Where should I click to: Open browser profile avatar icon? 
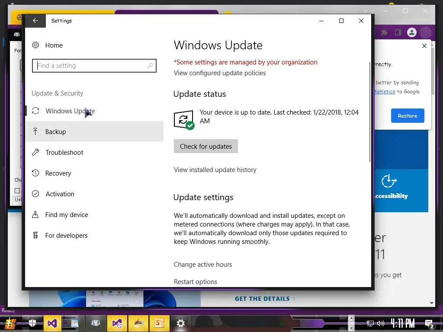click(x=412, y=32)
